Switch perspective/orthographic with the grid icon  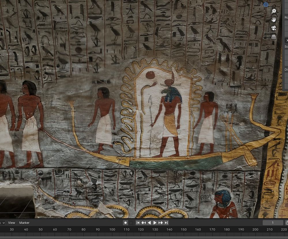click(x=274, y=37)
